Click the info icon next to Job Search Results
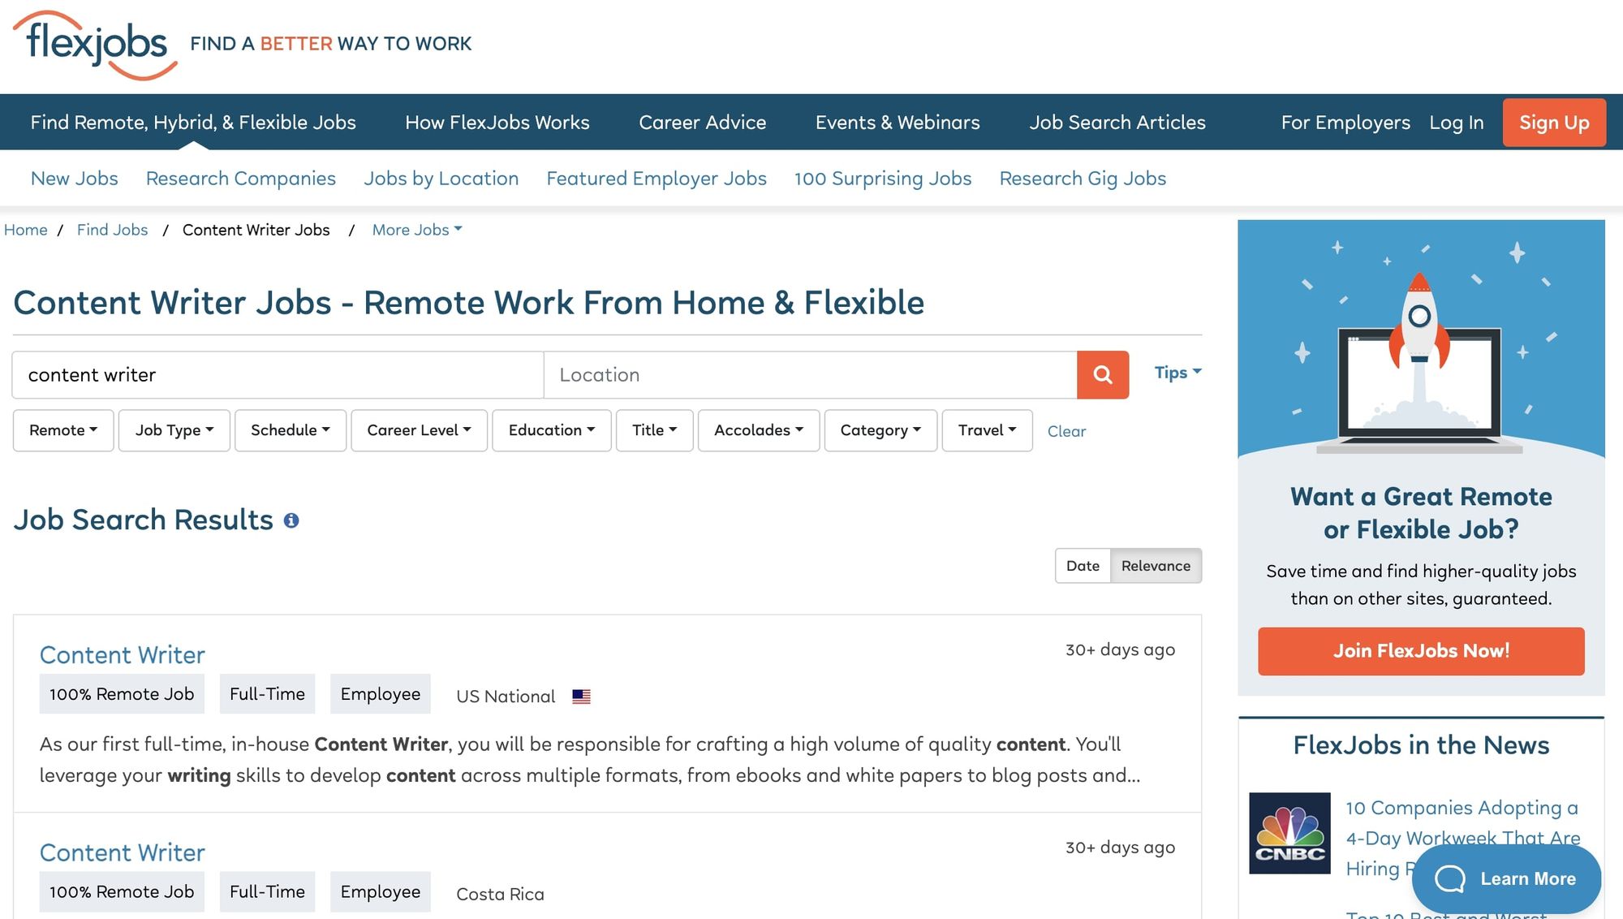 (x=293, y=519)
